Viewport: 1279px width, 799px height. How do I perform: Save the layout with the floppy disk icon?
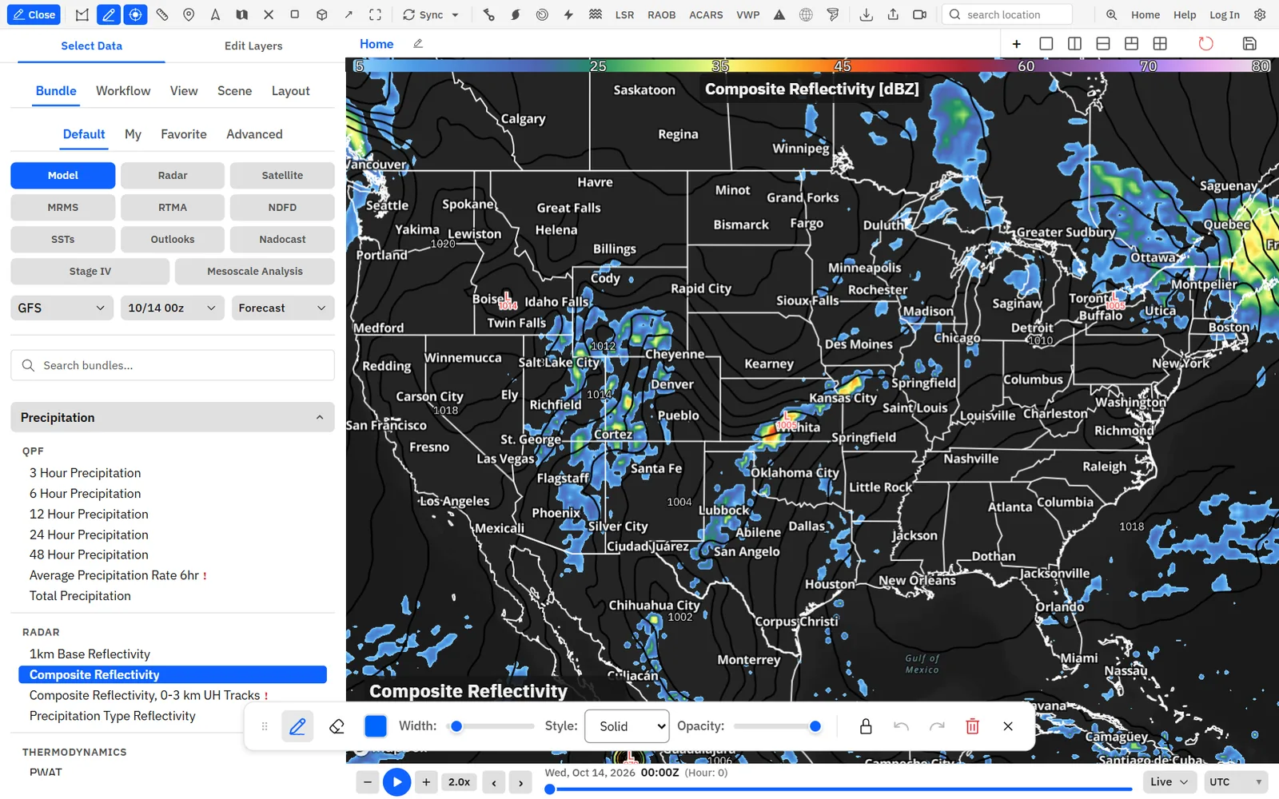pos(1249,43)
